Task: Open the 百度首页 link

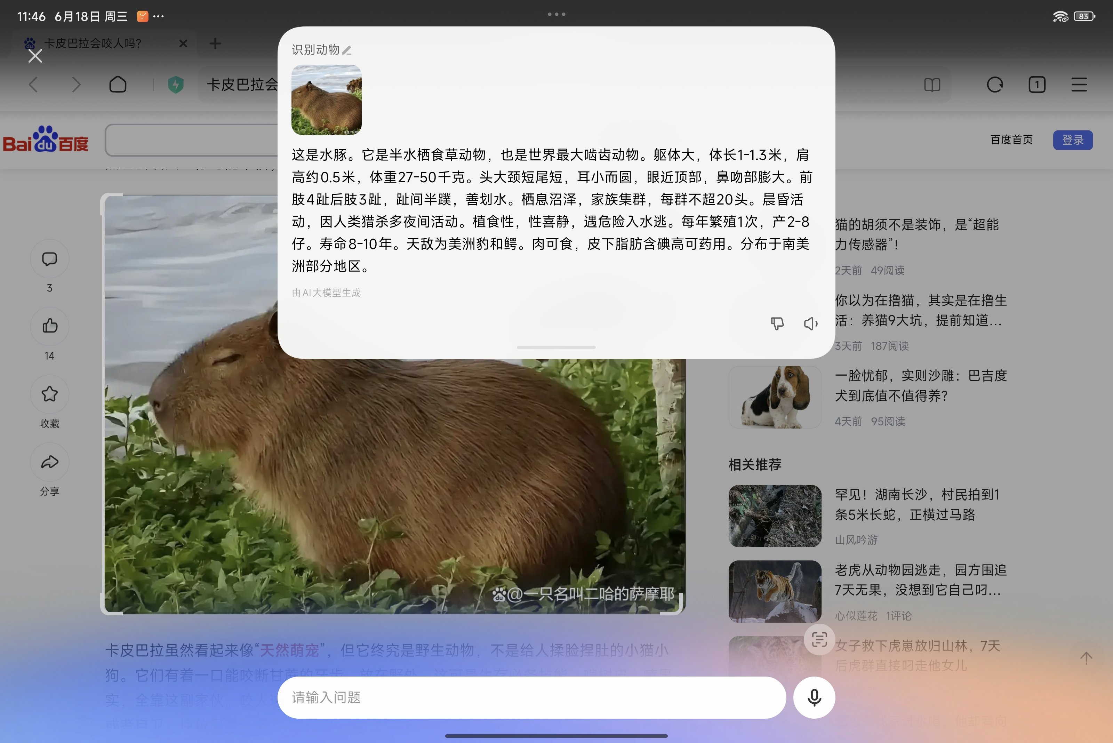Action: [1011, 140]
